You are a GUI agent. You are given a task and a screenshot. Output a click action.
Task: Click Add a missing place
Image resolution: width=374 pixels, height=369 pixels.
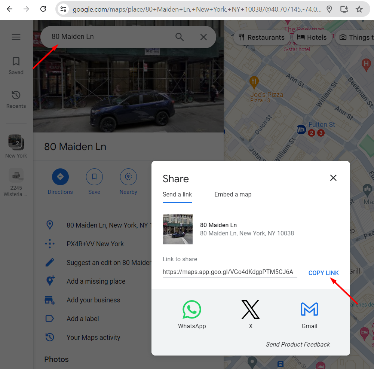tap(96, 281)
